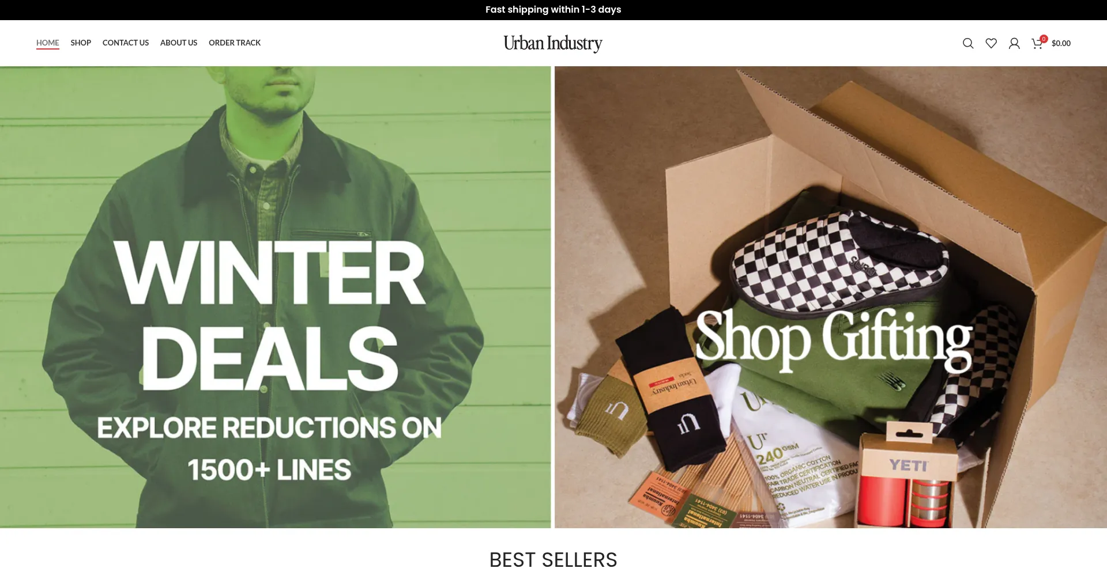Open the shopping cart icon
The width and height of the screenshot is (1107, 572).
point(1037,44)
